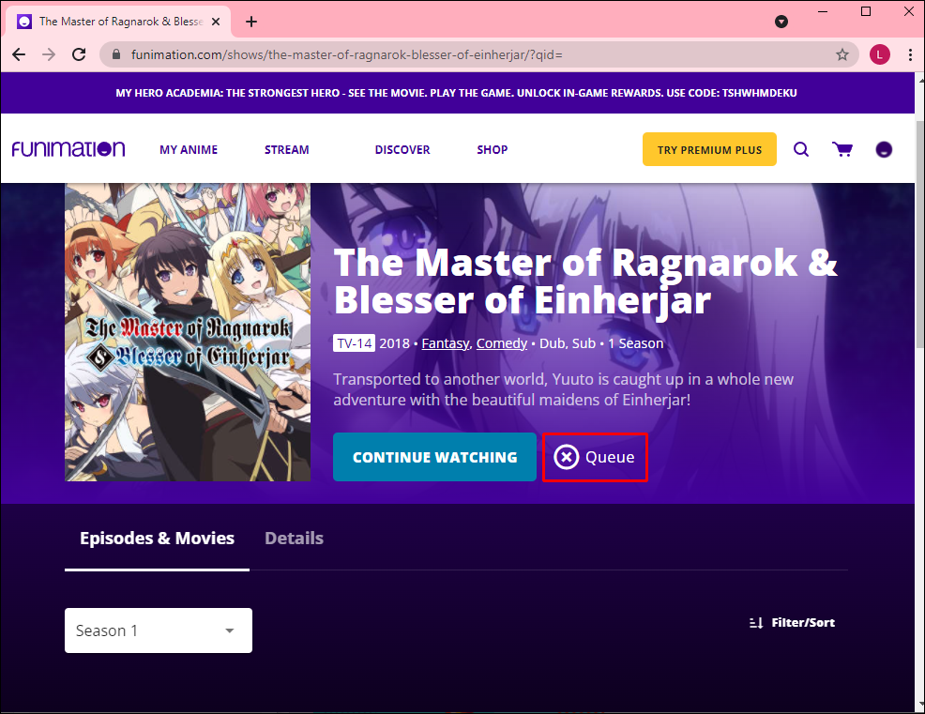This screenshot has width=925, height=714.
Task: Click the show title heading text
Action: pos(585,281)
